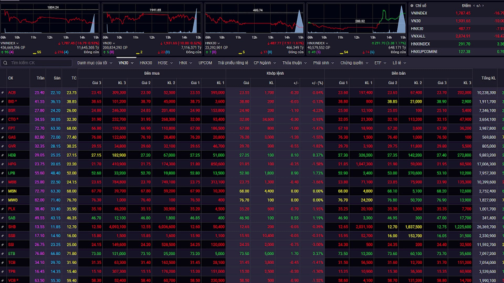Pin the FPT stock row

pos(3,128)
